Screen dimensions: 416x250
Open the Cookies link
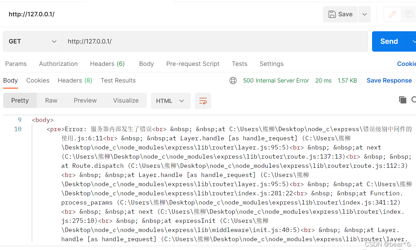point(406,64)
